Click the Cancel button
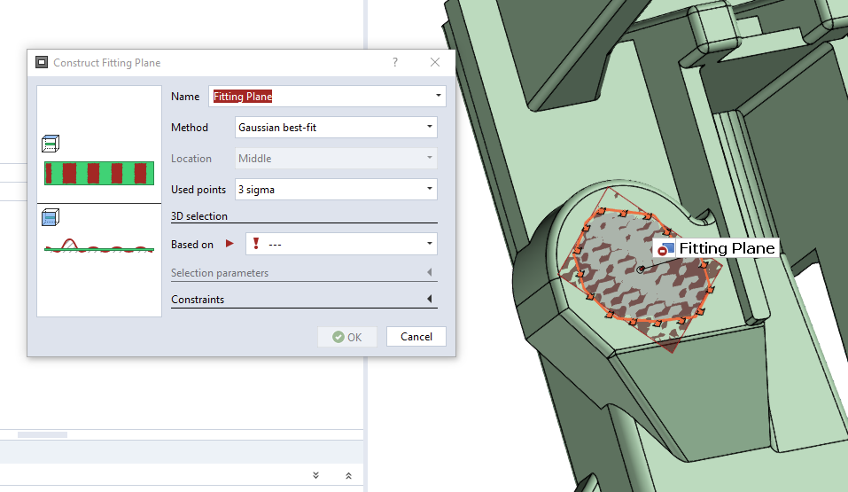848x492 pixels. tap(416, 337)
